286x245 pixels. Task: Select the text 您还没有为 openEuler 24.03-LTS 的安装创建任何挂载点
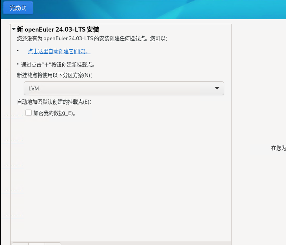click(x=82, y=38)
